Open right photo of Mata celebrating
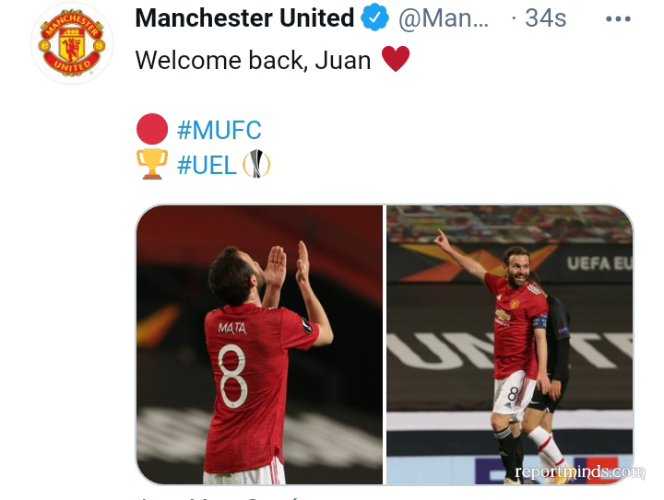This screenshot has height=500, width=664. click(x=509, y=344)
